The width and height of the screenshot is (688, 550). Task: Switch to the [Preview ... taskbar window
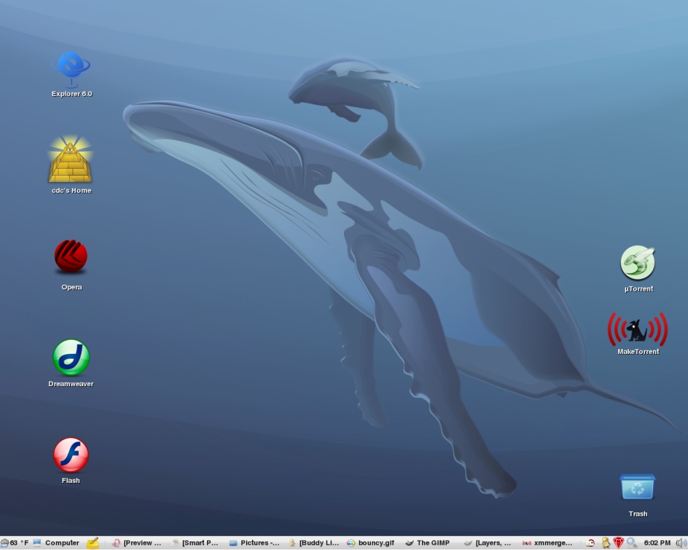[x=136, y=543]
